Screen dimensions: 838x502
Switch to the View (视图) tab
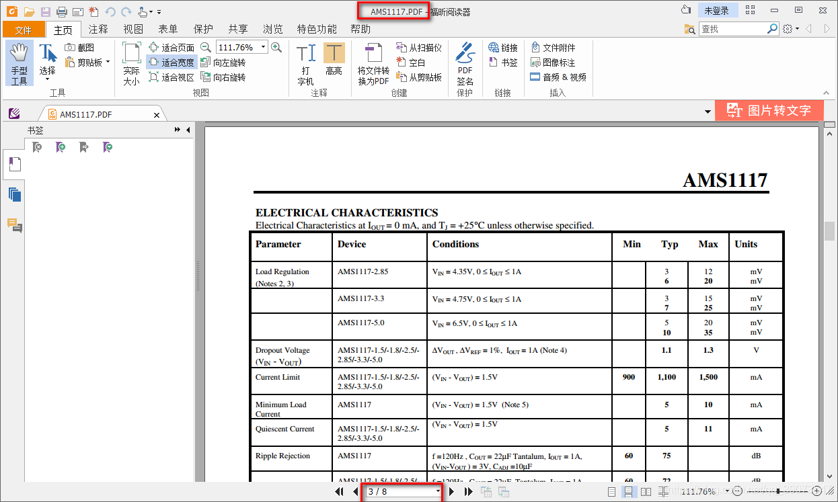(x=133, y=29)
